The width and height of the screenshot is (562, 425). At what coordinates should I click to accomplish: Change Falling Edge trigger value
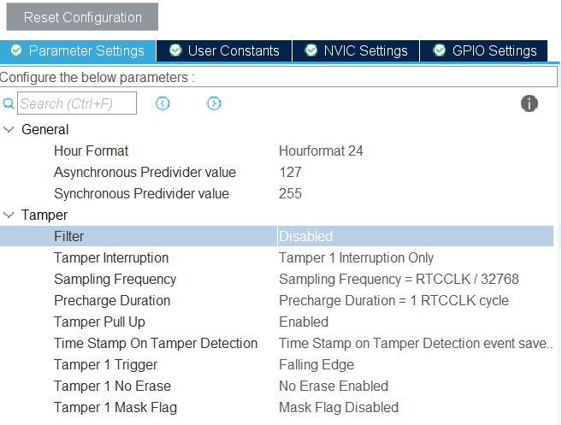316,364
